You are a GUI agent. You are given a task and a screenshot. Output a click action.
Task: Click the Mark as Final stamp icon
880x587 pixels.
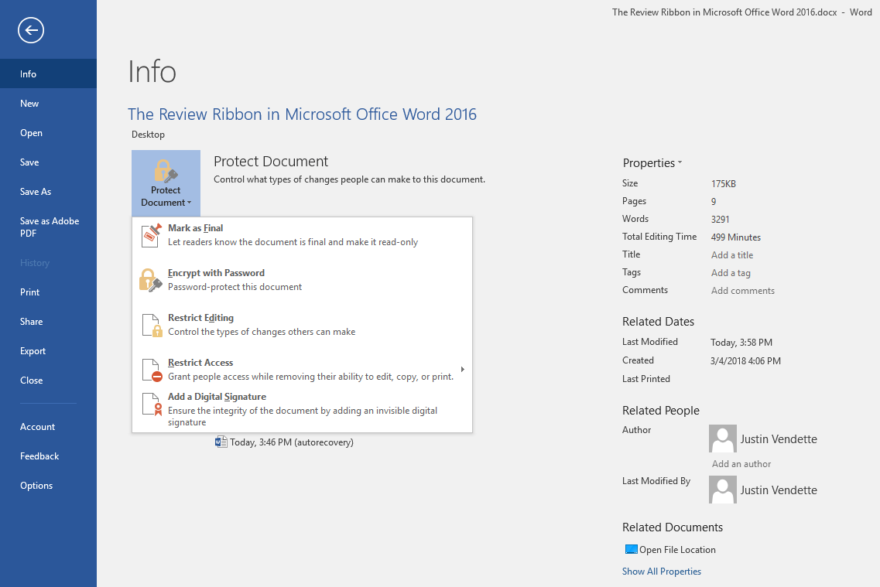coord(151,235)
